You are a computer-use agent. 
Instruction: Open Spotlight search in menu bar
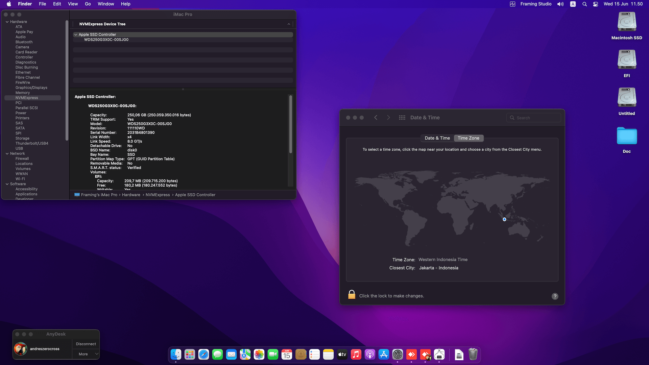pyautogui.click(x=584, y=4)
